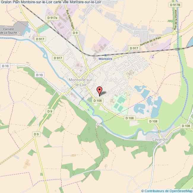Open the Contributeurs de OpenStreetMap link
This screenshot has width=193, height=193.
tap(167, 191)
